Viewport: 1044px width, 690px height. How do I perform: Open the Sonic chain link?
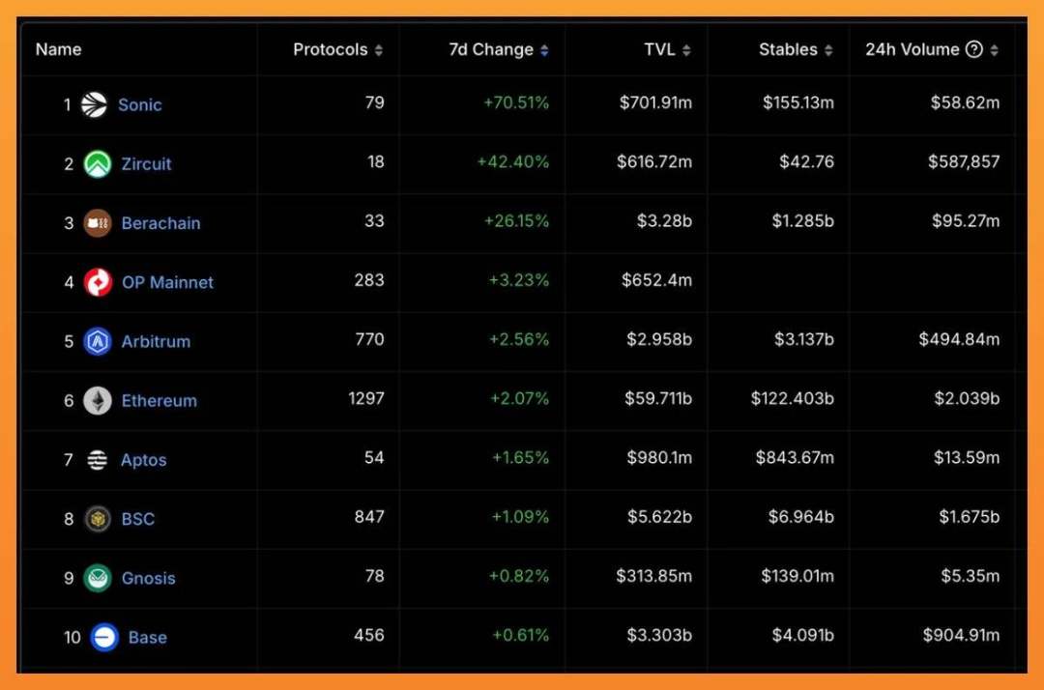(140, 104)
